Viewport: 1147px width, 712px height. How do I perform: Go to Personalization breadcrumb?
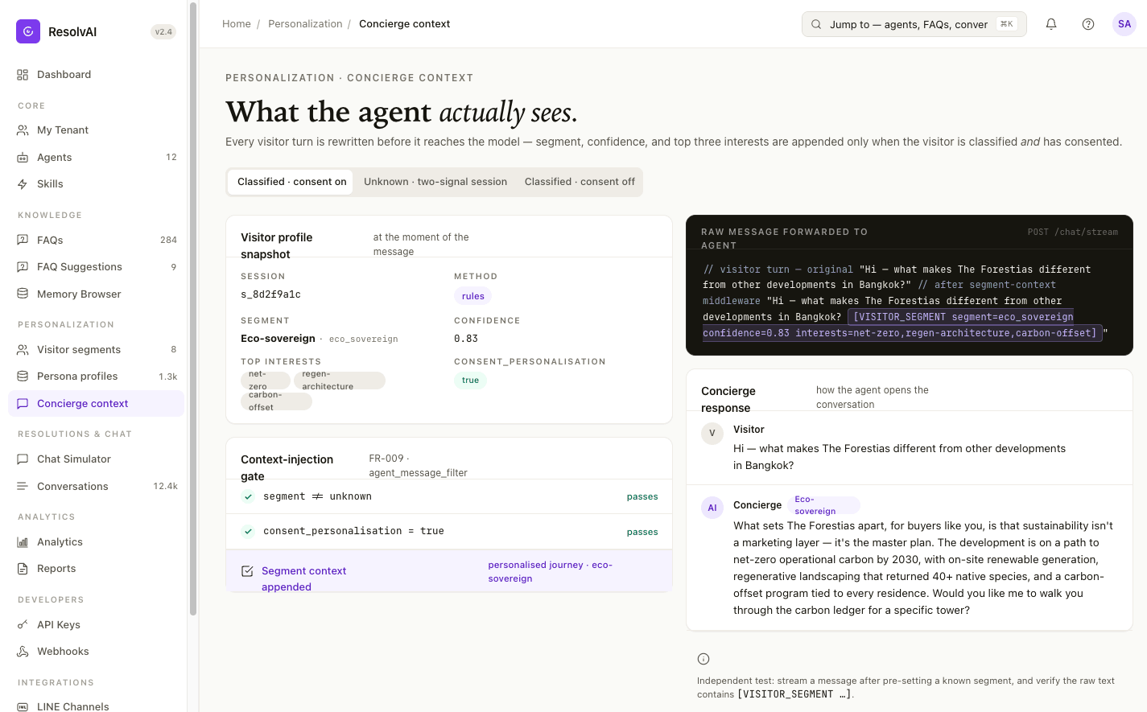[x=305, y=24]
